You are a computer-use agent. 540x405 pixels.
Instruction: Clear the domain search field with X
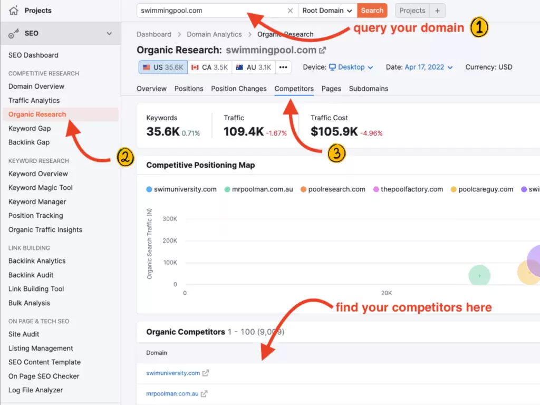pos(290,10)
